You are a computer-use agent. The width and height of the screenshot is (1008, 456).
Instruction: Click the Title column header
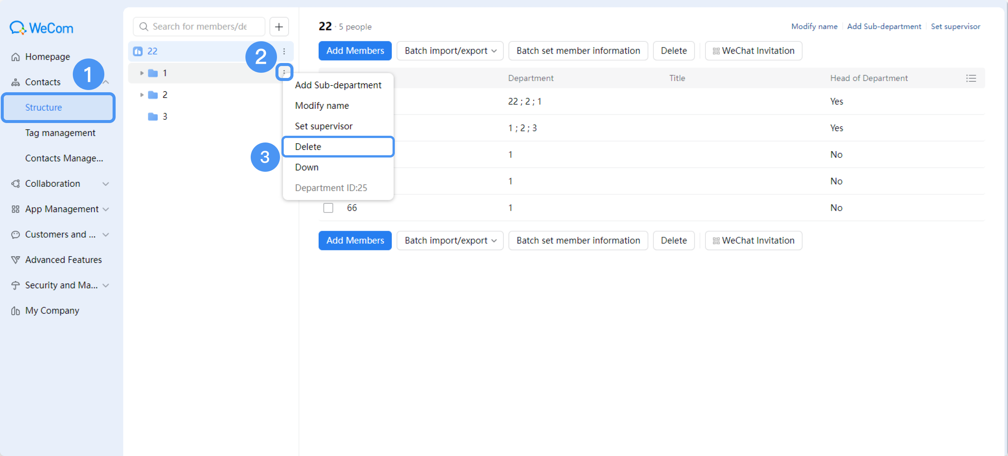(677, 78)
